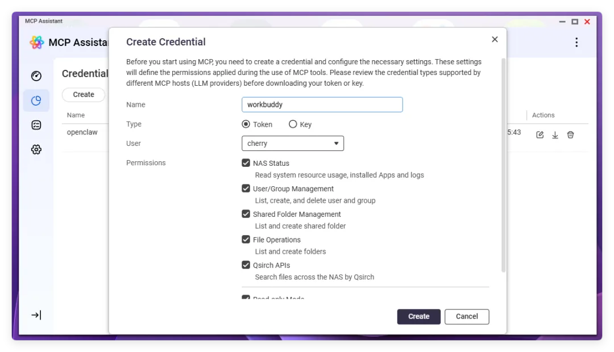Click the Name field containing workbuddy
This screenshot has width=614, height=352.
tap(322, 104)
